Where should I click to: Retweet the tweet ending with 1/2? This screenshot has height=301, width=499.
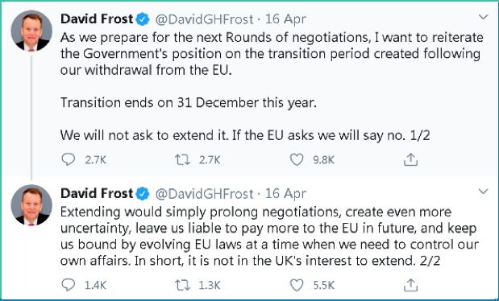[183, 159]
